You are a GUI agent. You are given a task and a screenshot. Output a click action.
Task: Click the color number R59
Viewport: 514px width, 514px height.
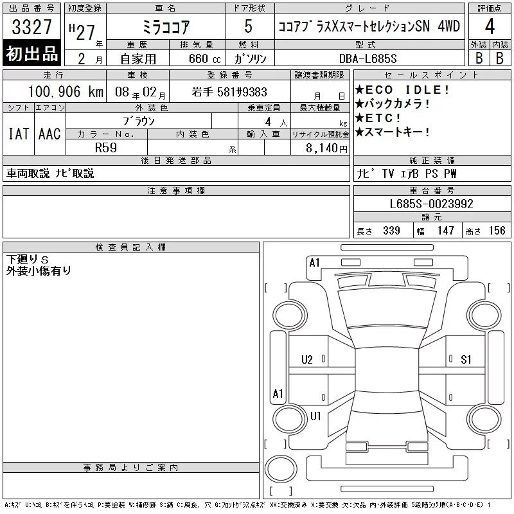(x=106, y=148)
